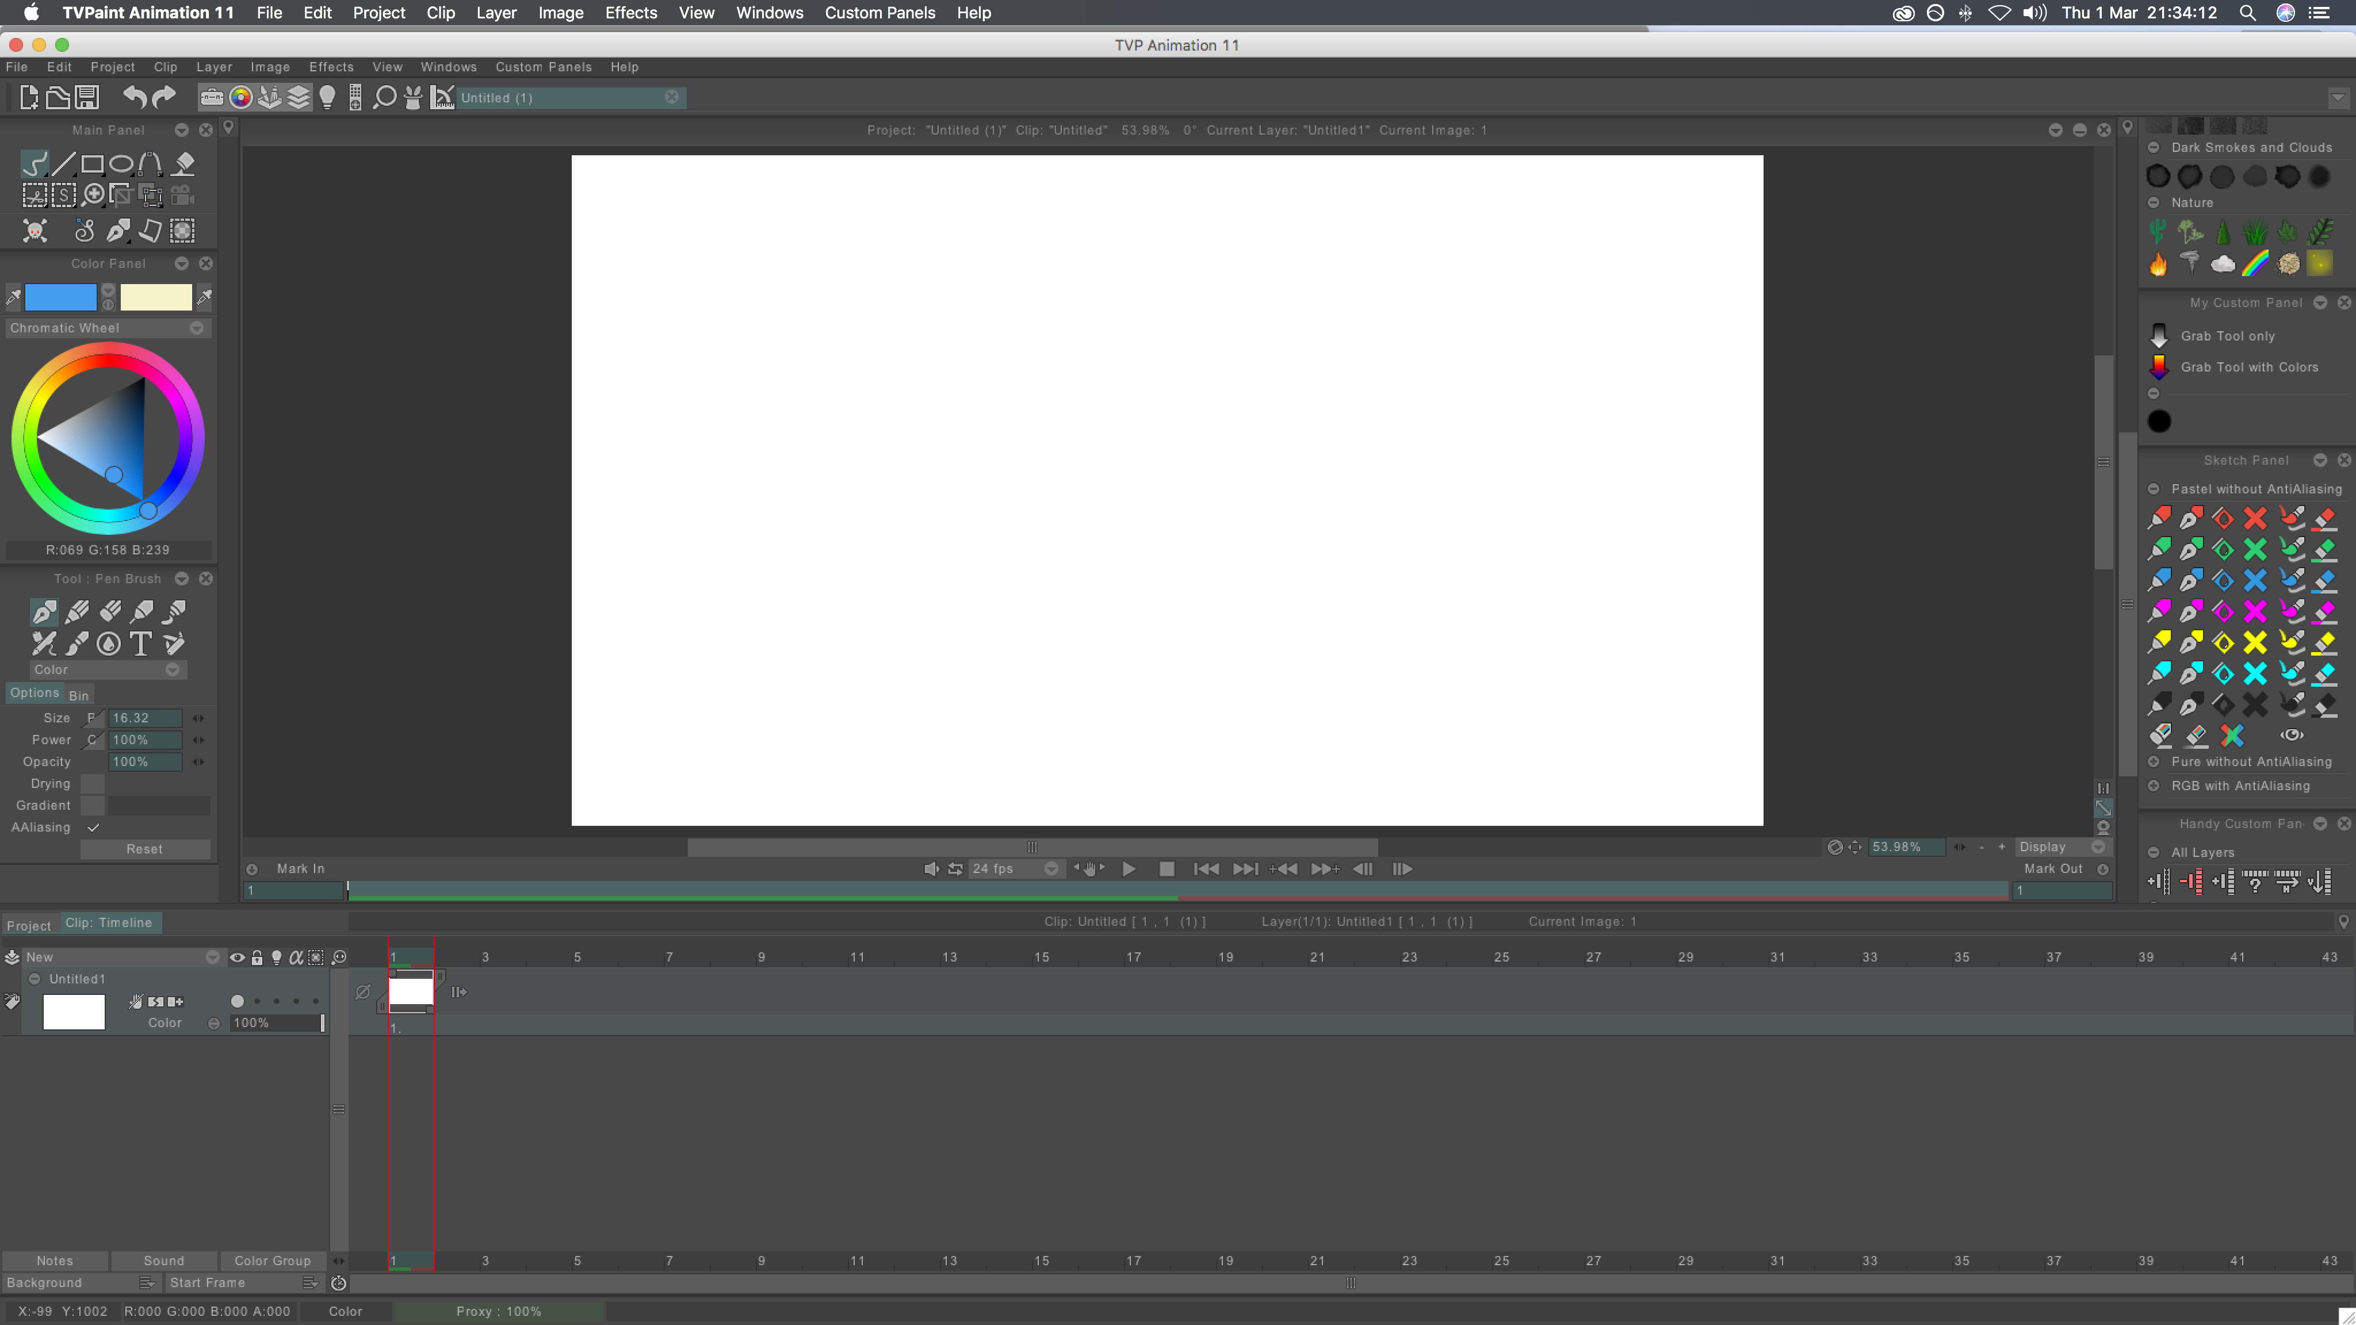
Task: Collapse the Dark Smokes and Clouds section
Action: pos(2154,147)
